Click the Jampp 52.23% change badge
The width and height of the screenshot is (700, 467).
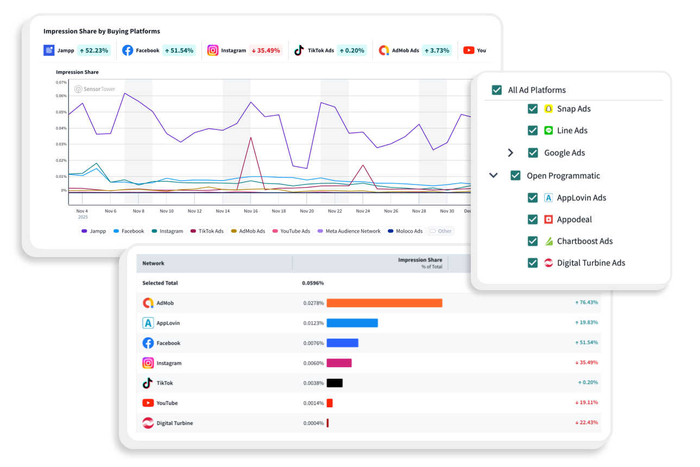(x=93, y=50)
